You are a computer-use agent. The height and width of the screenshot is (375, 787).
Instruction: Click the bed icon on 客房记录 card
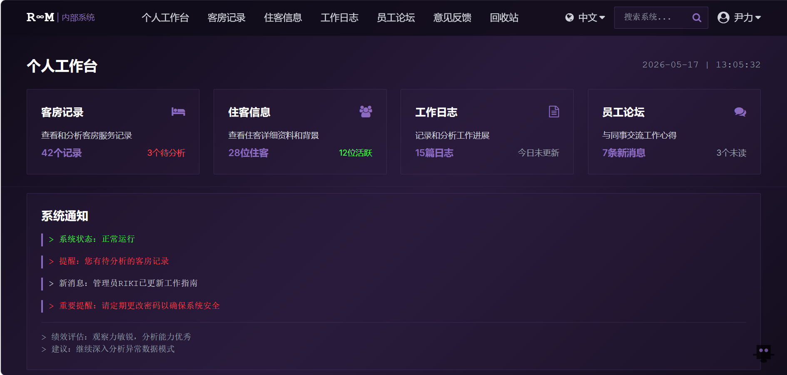[x=178, y=112]
